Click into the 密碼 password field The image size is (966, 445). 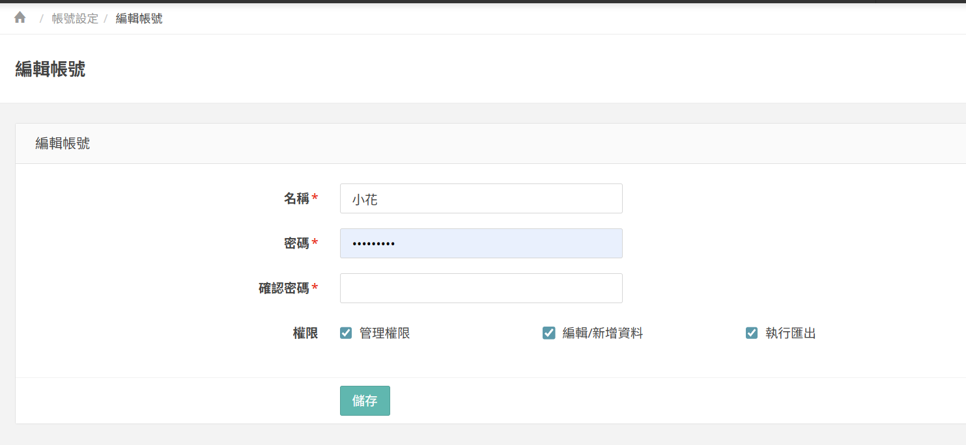(481, 243)
